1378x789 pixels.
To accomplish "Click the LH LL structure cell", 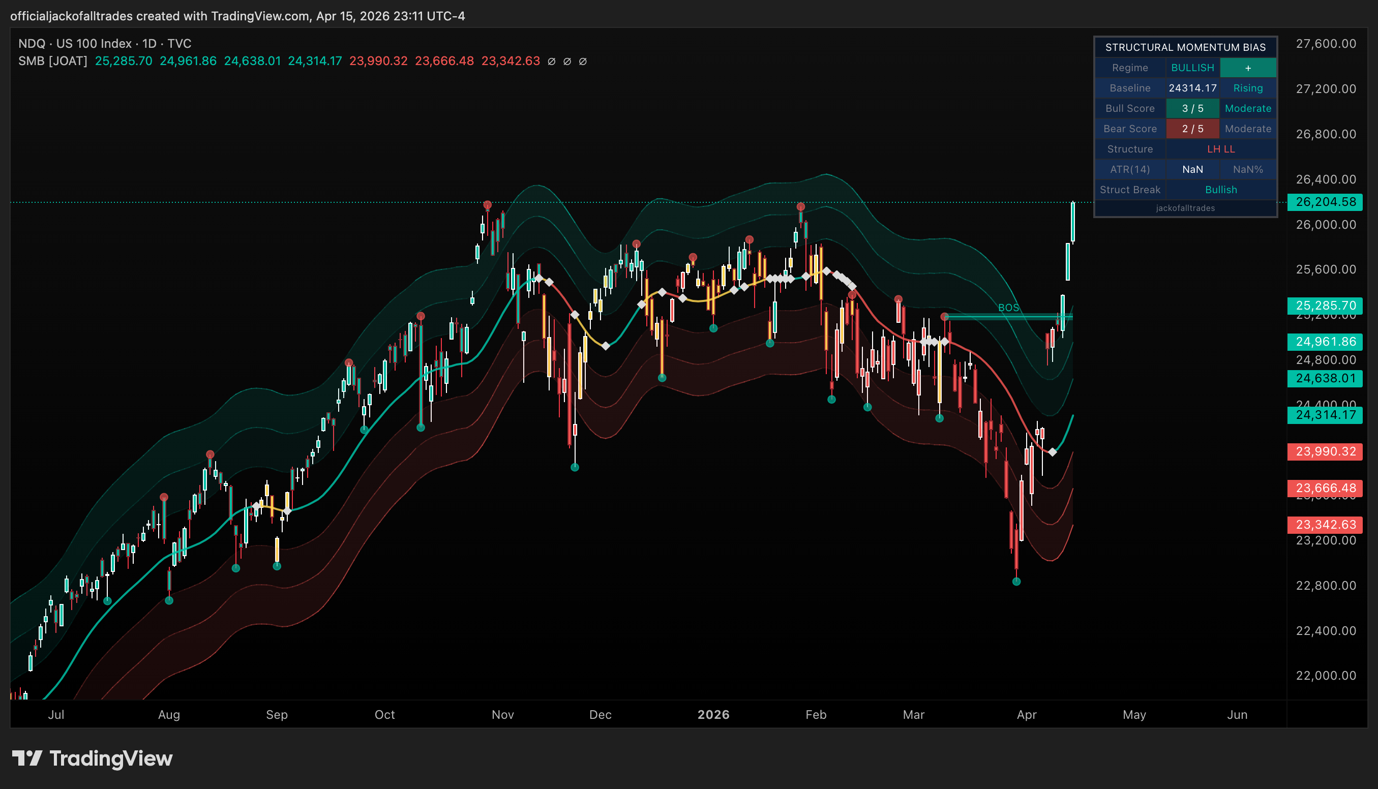I will [x=1220, y=149].
